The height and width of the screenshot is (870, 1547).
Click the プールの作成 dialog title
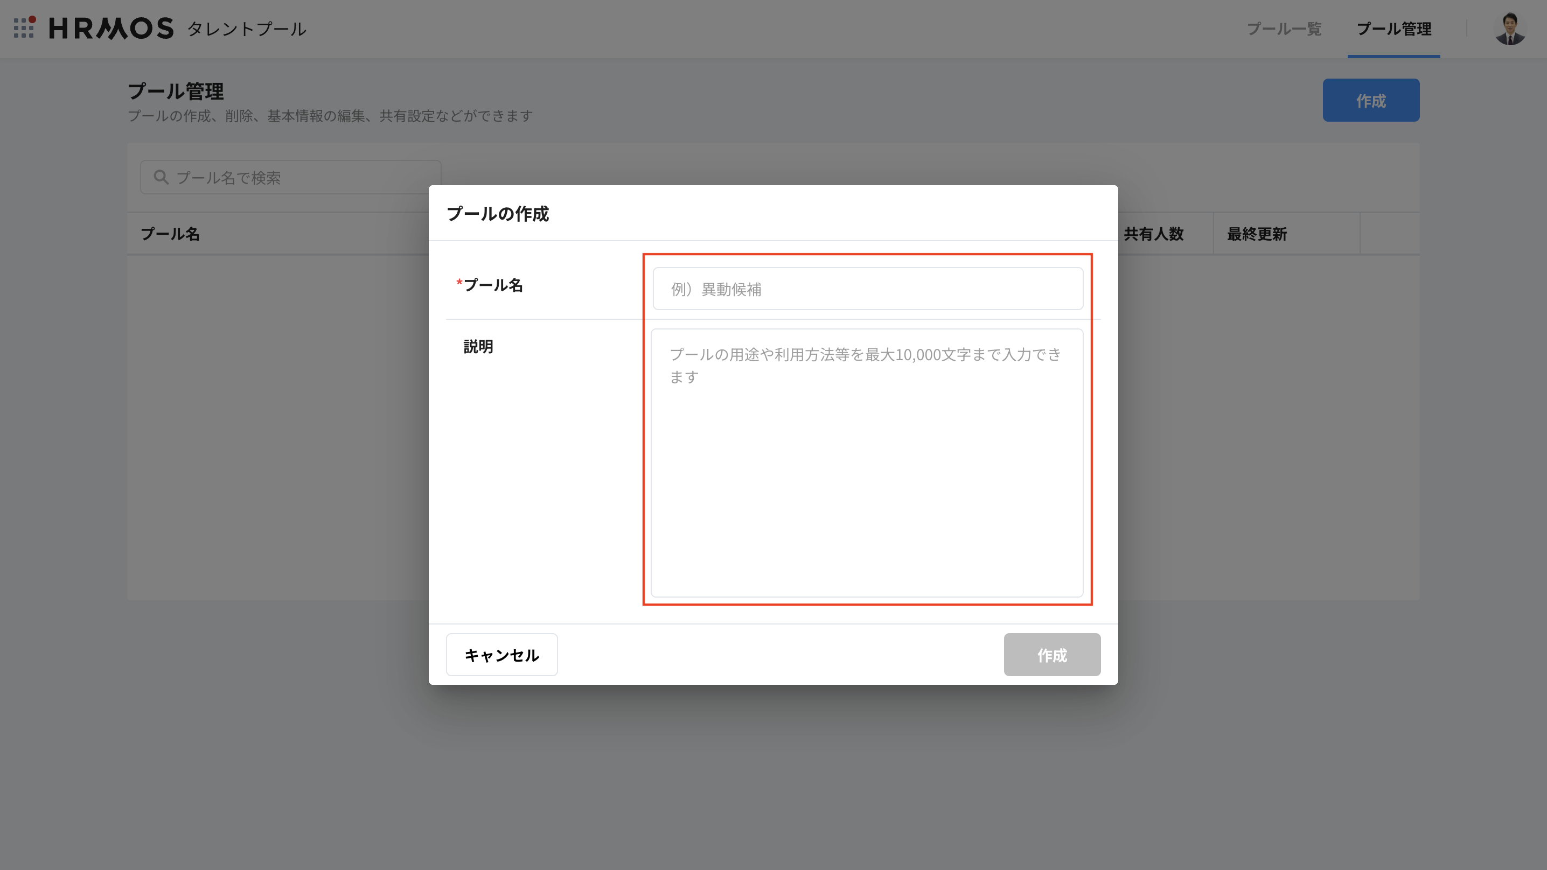tap(497, 213)
